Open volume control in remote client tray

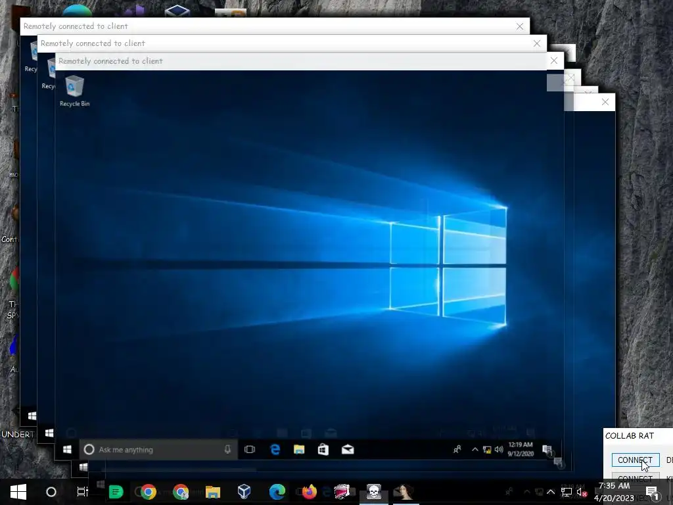(x=499, y=450)
